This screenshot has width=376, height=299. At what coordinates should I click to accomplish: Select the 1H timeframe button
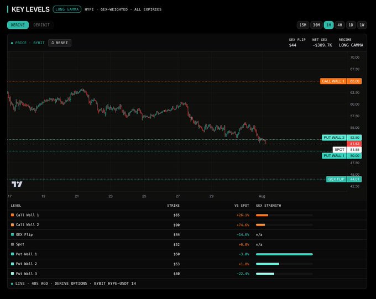(x=328, y=25)
